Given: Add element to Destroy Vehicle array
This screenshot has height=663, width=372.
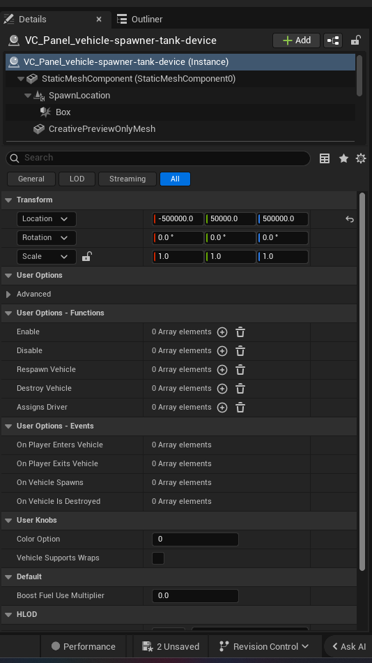Looking at the screenshot, I should [x=222, y=389].
